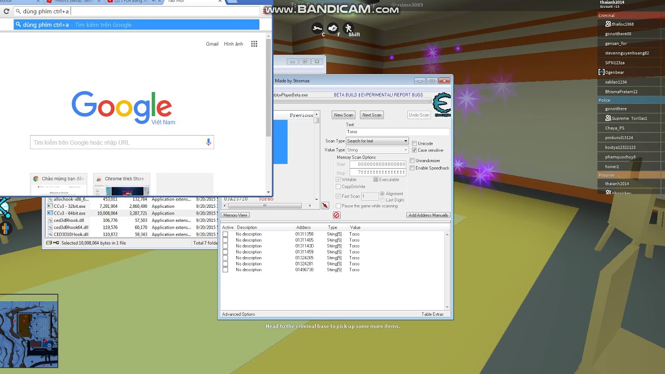Toggle the CopyOnWrite checkbox
Viewport: 665px width, 374px height.
pyautogui.click(x=338, y=186)
